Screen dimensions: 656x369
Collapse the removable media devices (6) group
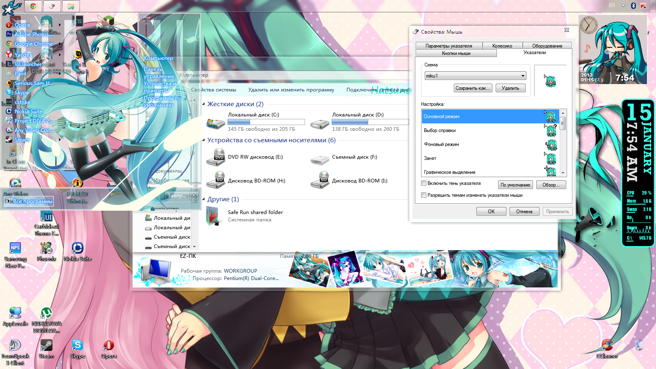pyautogui.click(x=204, y=140)
